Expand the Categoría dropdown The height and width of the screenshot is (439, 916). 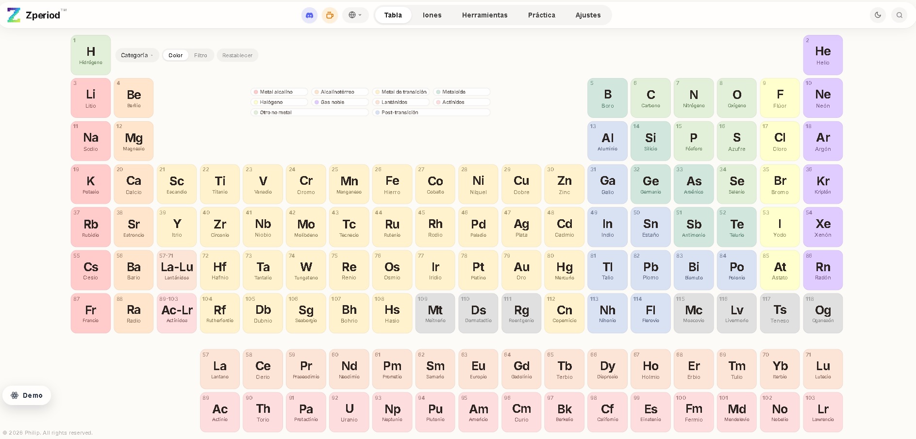[x=137, y=55]
